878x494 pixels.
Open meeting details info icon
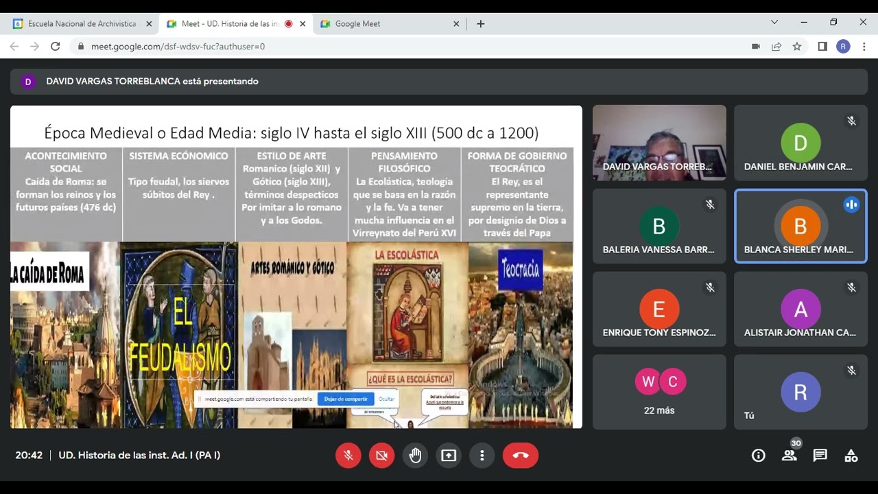[x=758, y=456]
